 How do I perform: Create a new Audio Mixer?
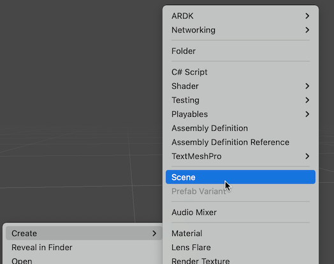[x=240, y=212]
